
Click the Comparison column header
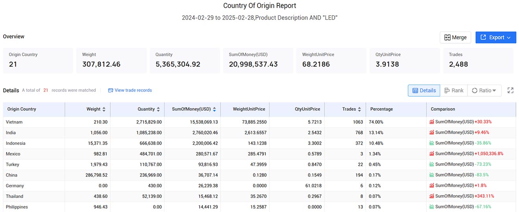tap(471, 109)
